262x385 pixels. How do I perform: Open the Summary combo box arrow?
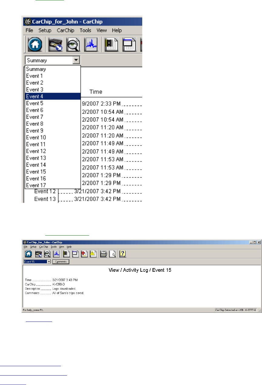point(76,60)
